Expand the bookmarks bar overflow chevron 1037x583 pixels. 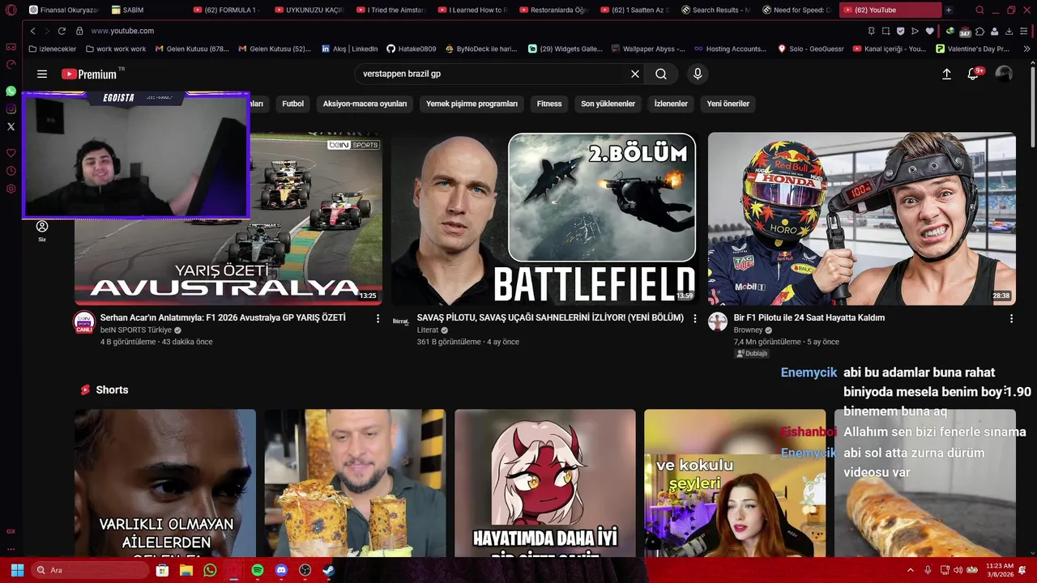1027,49
